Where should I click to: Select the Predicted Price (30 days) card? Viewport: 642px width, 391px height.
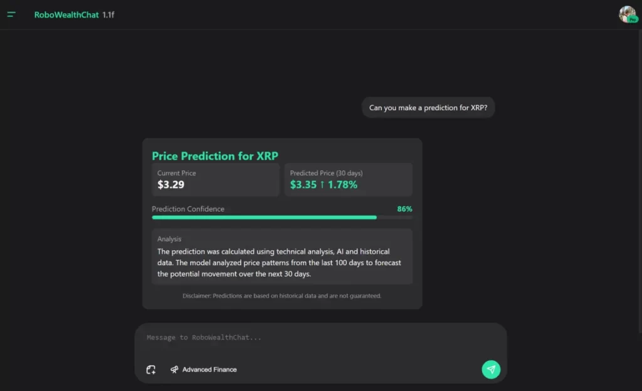(x=348, y=180)
